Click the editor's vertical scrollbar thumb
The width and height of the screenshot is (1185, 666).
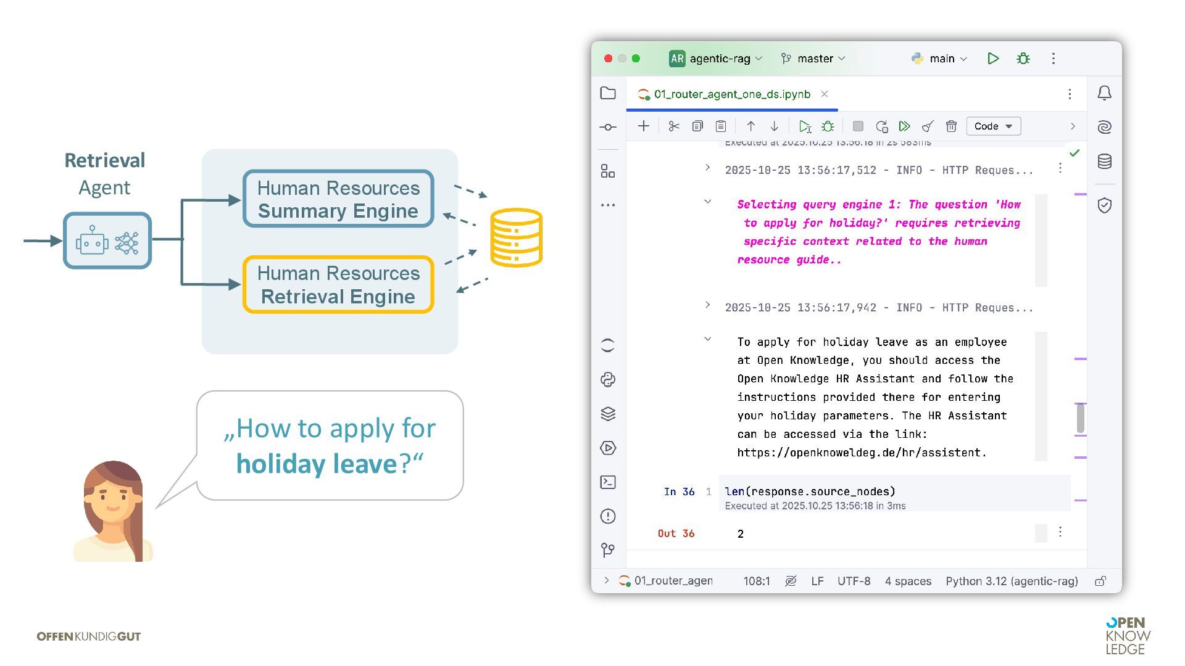[x=1080, y=418]
